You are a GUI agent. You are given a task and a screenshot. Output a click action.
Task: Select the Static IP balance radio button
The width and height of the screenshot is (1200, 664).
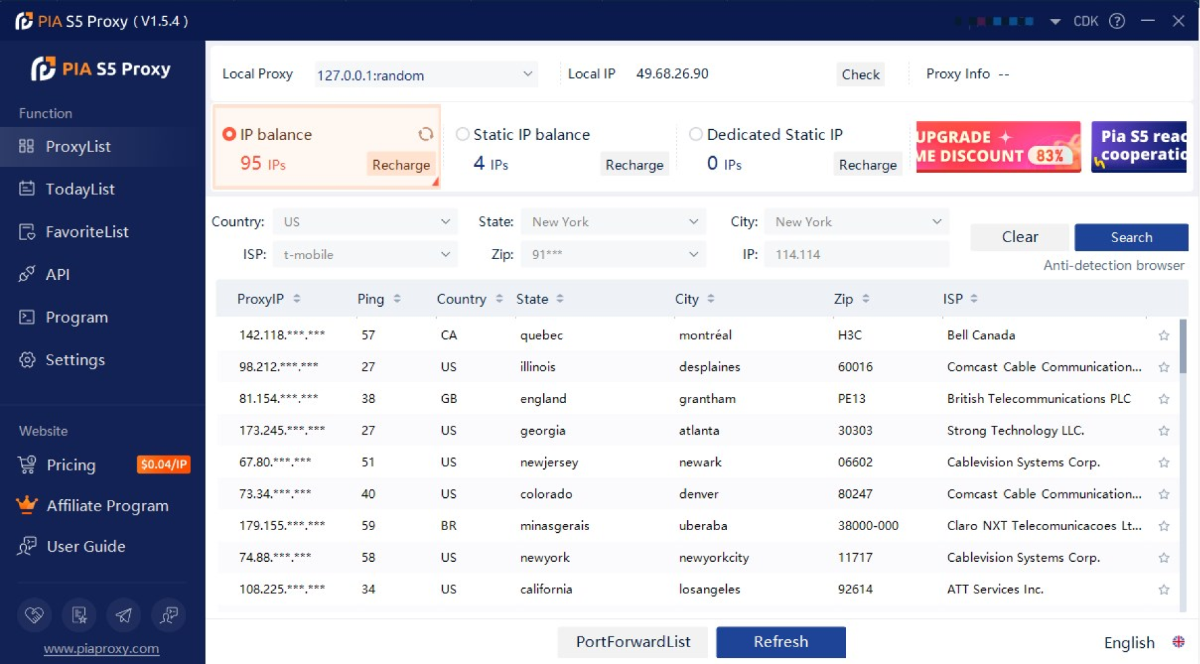(462, 134)
